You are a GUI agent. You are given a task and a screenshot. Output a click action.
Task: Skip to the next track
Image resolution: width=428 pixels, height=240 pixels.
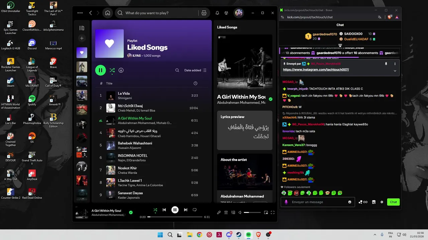[x=186, y=210]
